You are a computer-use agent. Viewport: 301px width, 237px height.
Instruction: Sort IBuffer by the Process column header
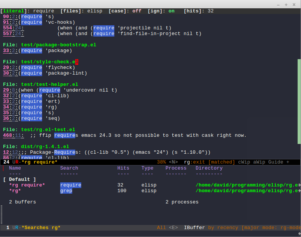(x=176, y=168)
